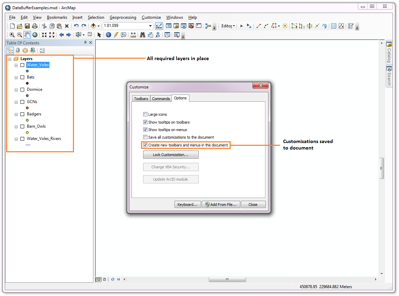399x296 pixels.
Task: Select the Measure ruler tool
Action: [x=133, y=35]
